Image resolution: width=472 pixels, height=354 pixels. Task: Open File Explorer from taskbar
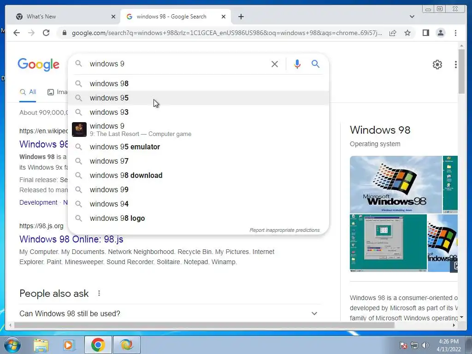click(x=41, y=345)
